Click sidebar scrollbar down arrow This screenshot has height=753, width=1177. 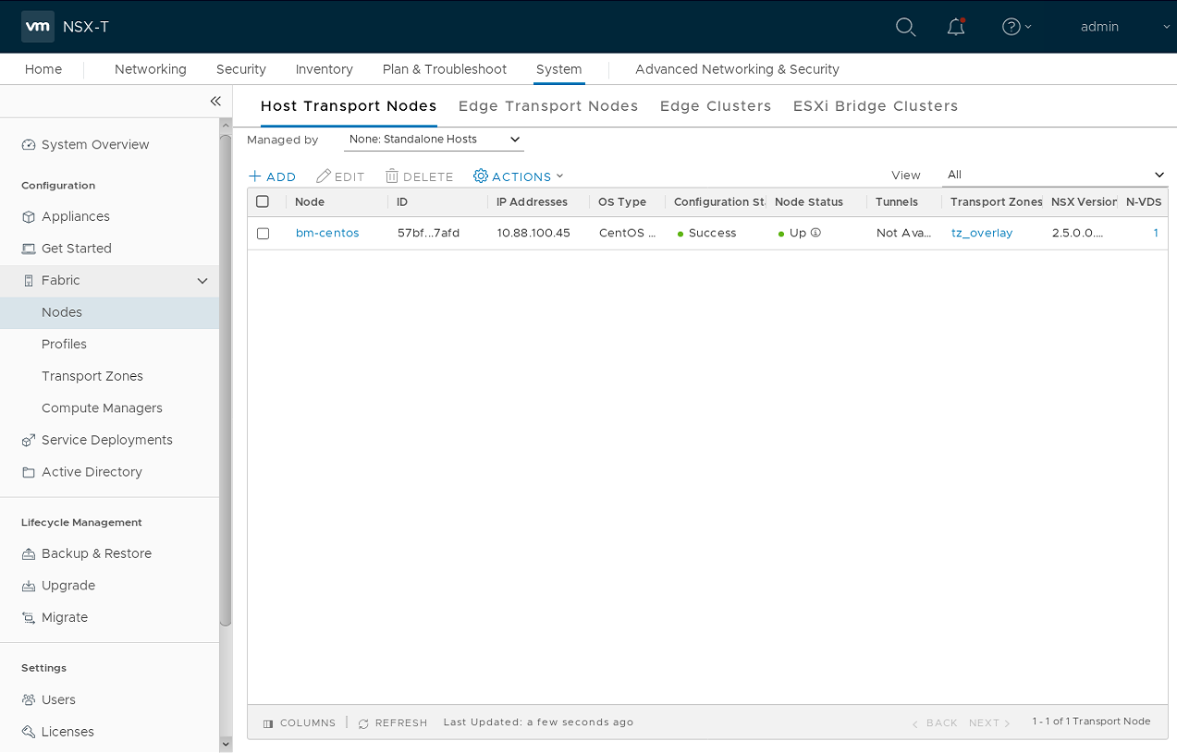(226, 743)
